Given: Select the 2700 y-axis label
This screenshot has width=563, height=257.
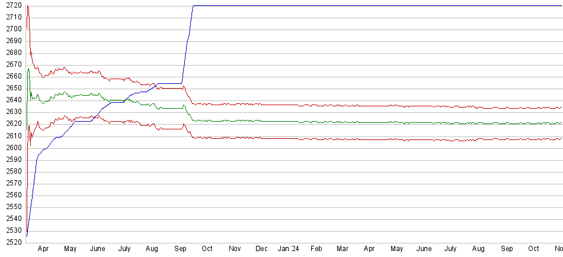Looking at the screenshot, I should 14,29.
